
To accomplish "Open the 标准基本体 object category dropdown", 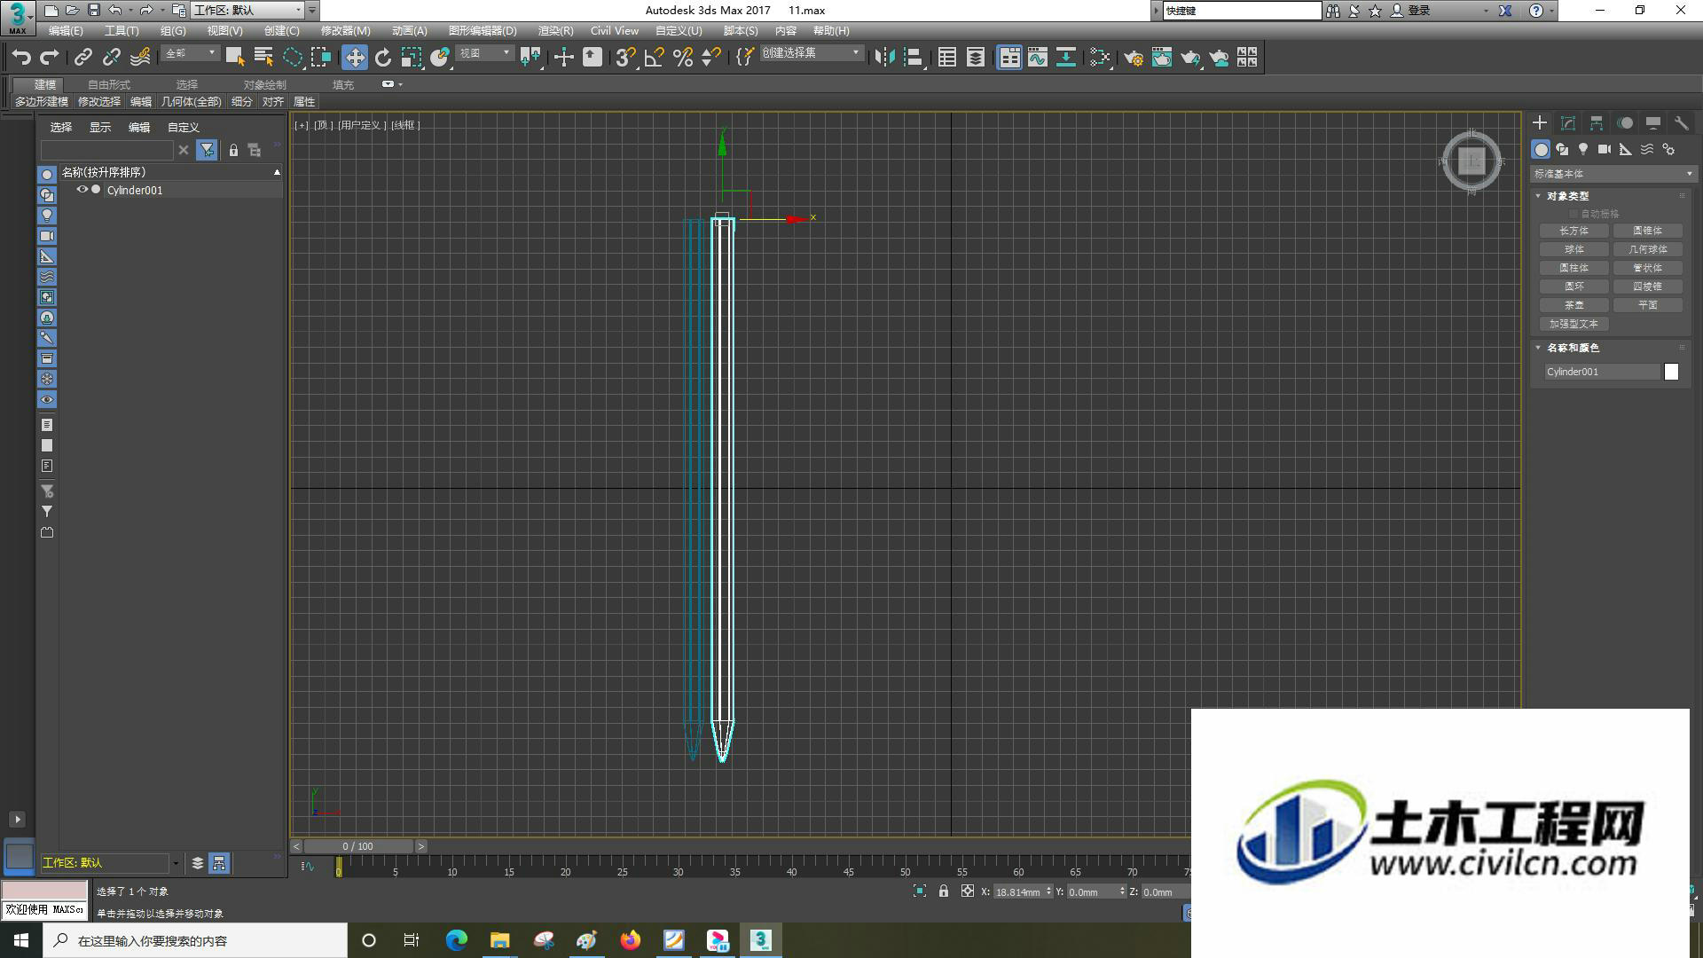I will click(1613, 174).
